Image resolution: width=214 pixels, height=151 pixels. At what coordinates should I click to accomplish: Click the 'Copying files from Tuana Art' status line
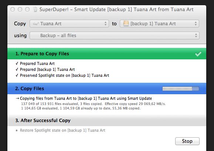[x=84, y=98]
